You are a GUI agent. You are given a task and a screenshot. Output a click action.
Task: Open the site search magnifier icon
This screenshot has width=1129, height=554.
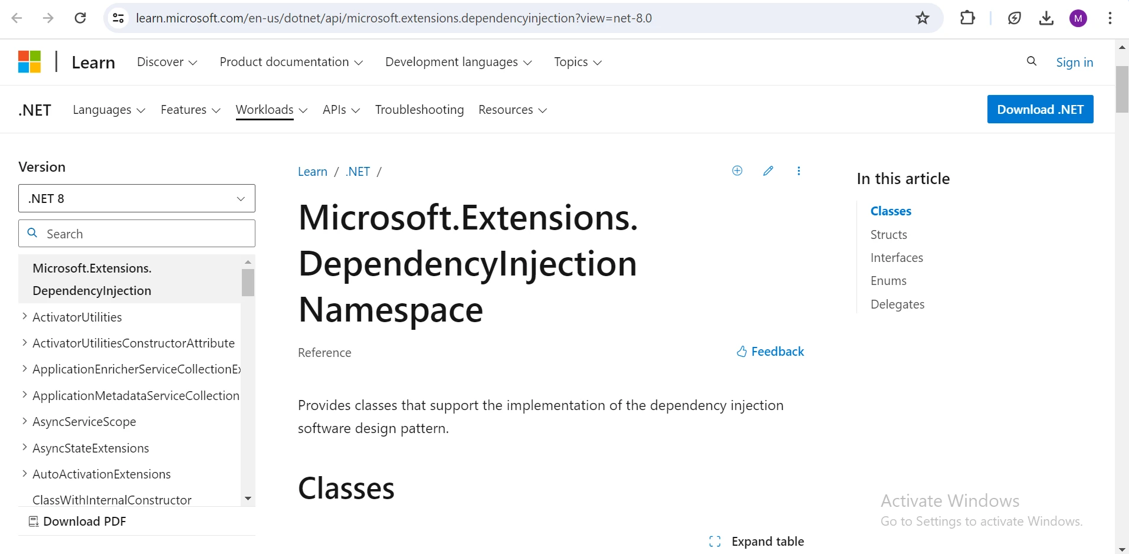(x=1032, y=61)
